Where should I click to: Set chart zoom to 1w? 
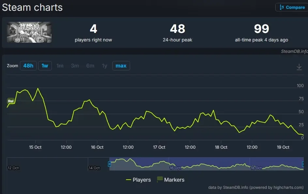(x=45, y=66)
